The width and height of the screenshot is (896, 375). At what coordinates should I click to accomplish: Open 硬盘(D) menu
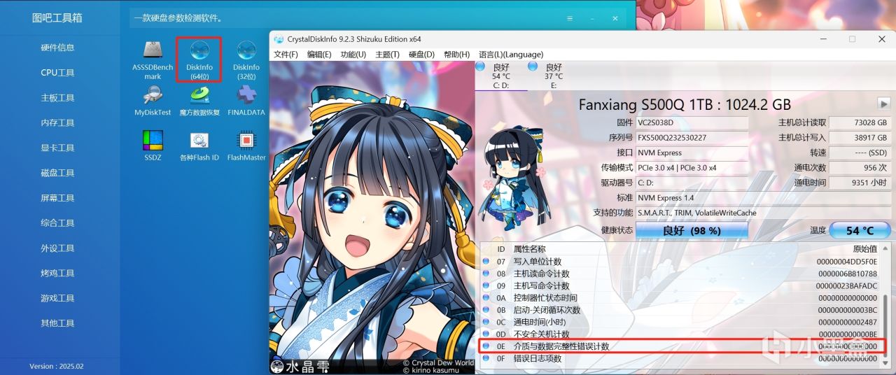pos(422,55)
